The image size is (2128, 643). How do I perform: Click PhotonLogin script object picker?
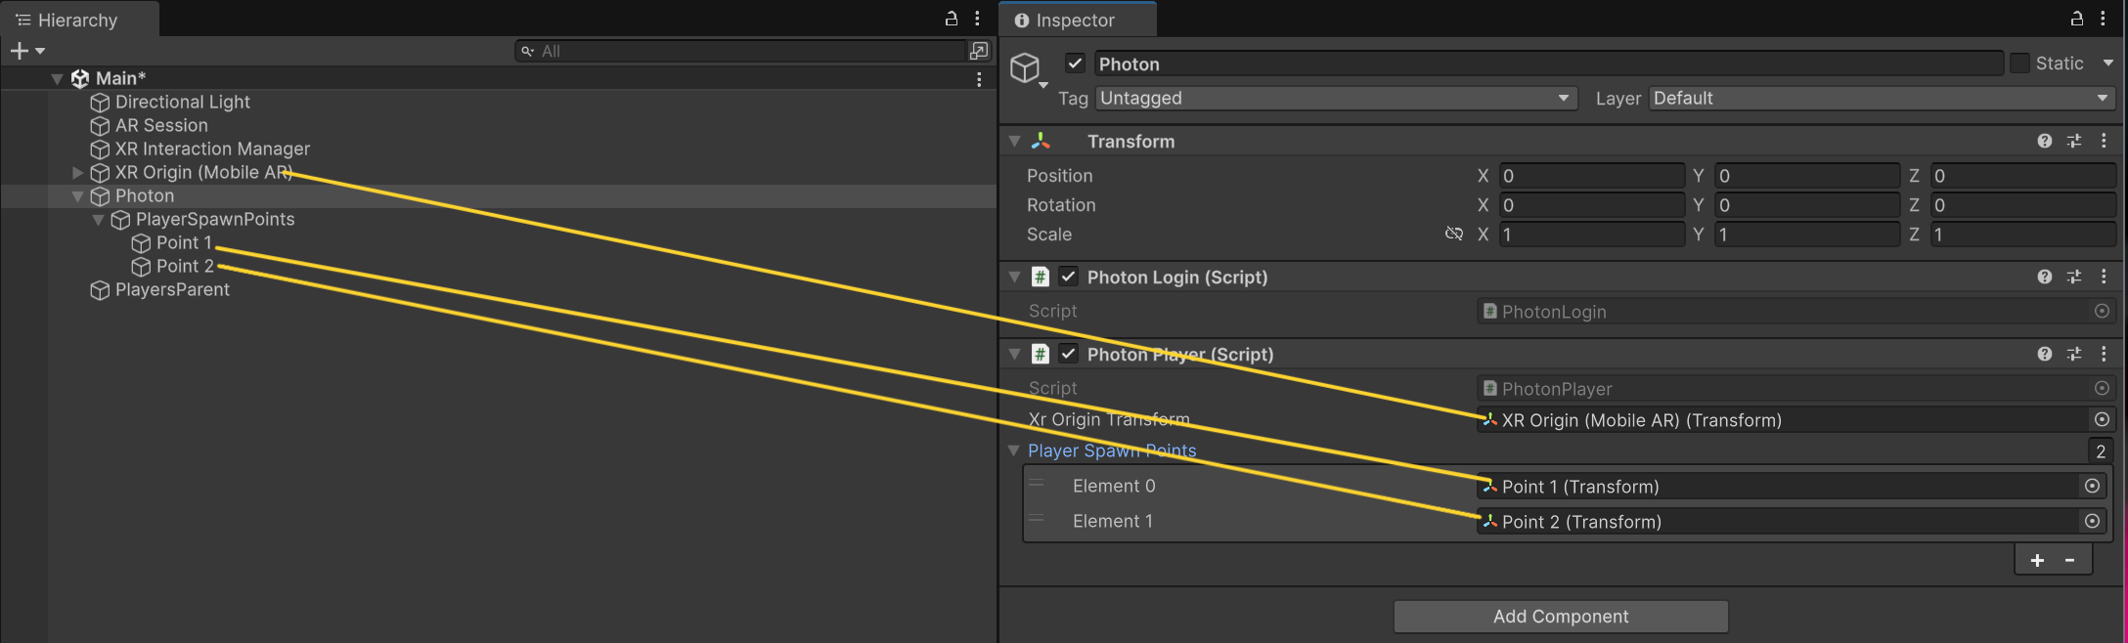(2102, 311)
